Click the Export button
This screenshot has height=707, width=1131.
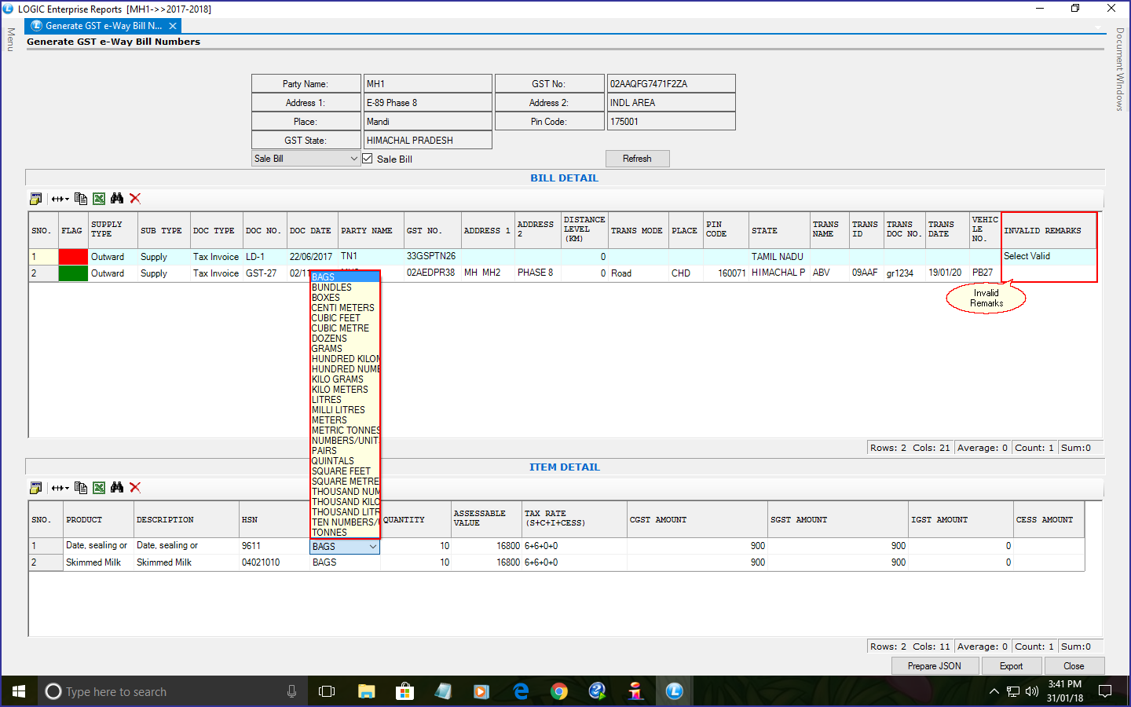[x=1011, y=666]
